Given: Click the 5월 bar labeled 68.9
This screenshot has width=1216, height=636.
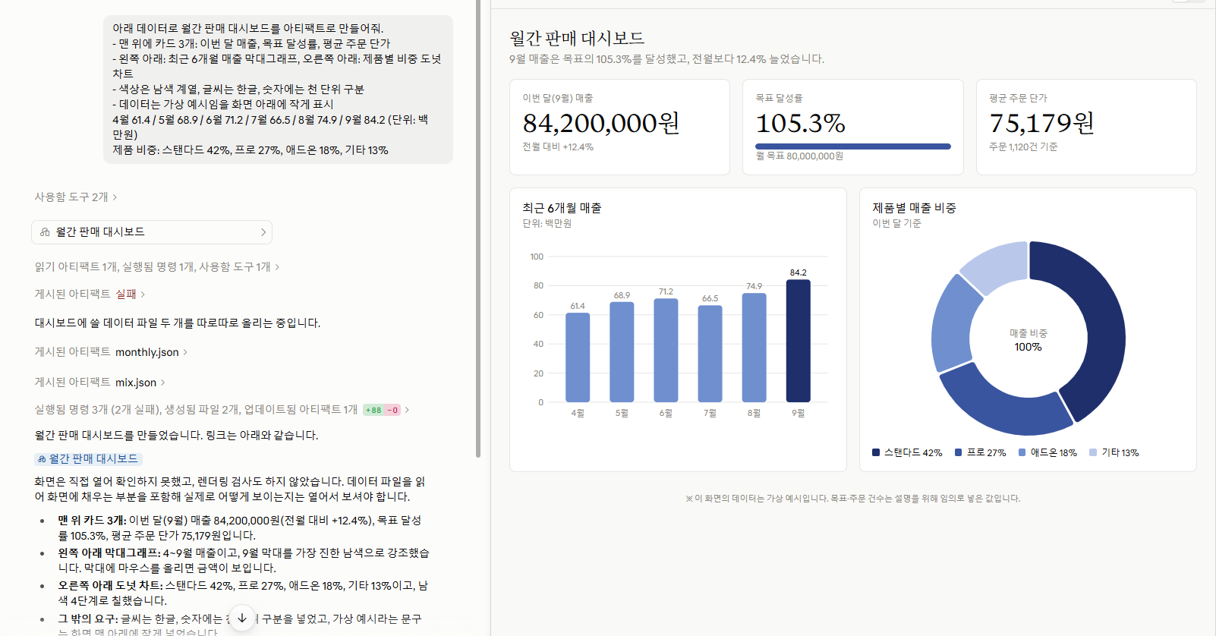Looking at the screenshot, I should 622,352.
